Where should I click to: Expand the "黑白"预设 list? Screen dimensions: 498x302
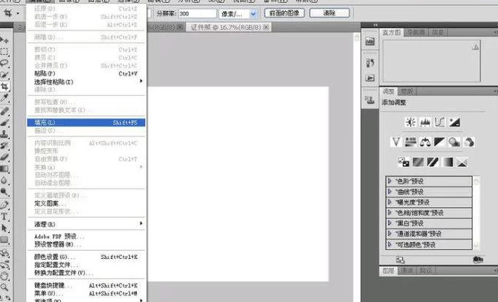pyautogui.click(x=389, y=223)
